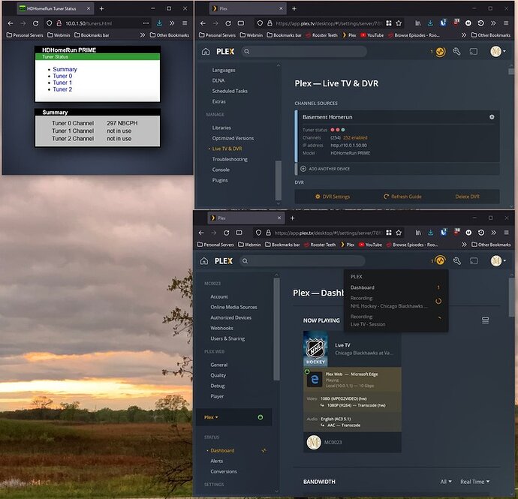Click the NHL Hockey recording entry in popup

(396, 302)
